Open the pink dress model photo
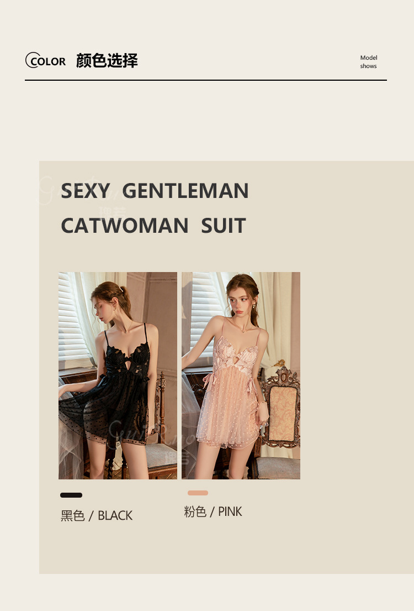414x611 pixels. pos(241,375)
